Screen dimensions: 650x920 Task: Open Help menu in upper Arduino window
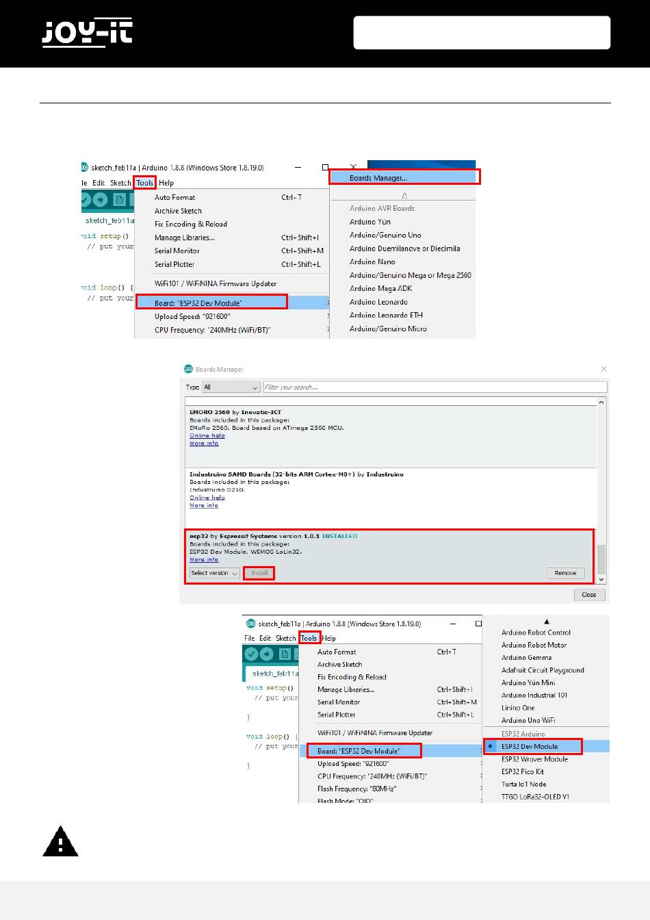point(166,183)
